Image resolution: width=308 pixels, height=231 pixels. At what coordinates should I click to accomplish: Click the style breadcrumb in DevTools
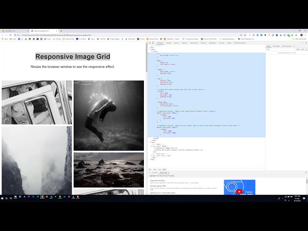159,169
